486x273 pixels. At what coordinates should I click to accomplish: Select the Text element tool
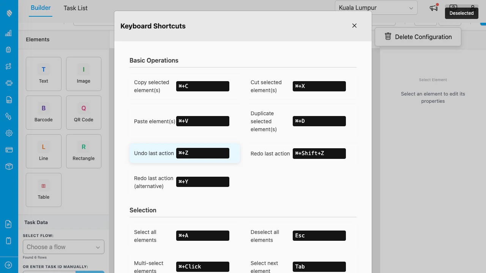[x=43, y=74]
